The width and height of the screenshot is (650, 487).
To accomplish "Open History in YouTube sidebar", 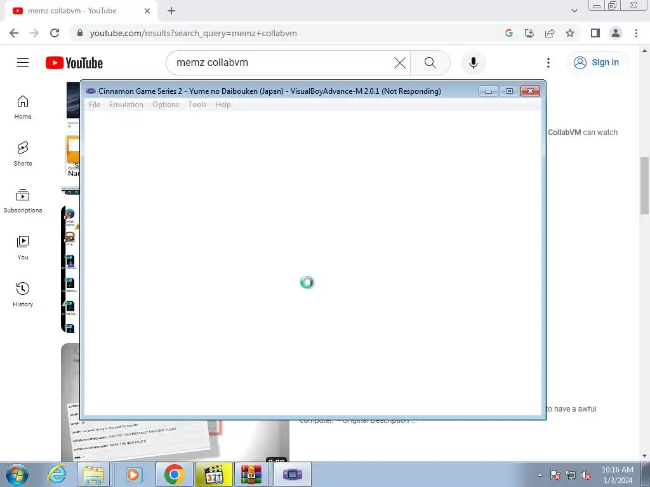I will (23, 294).
